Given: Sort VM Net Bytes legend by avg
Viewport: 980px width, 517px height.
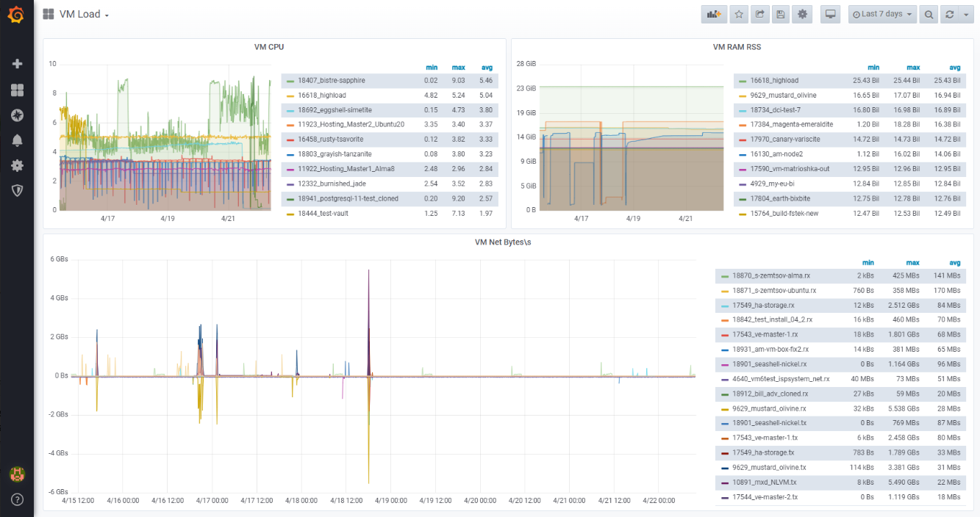Looking at the screenshot, I should (953, 262).
